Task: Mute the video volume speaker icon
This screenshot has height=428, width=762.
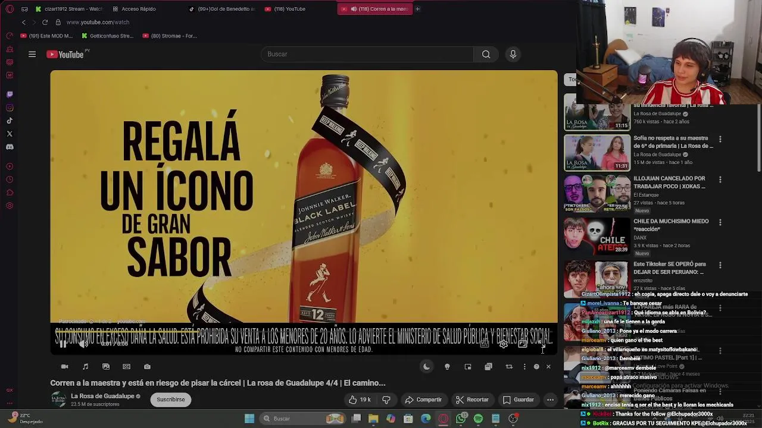Action: 84,344
